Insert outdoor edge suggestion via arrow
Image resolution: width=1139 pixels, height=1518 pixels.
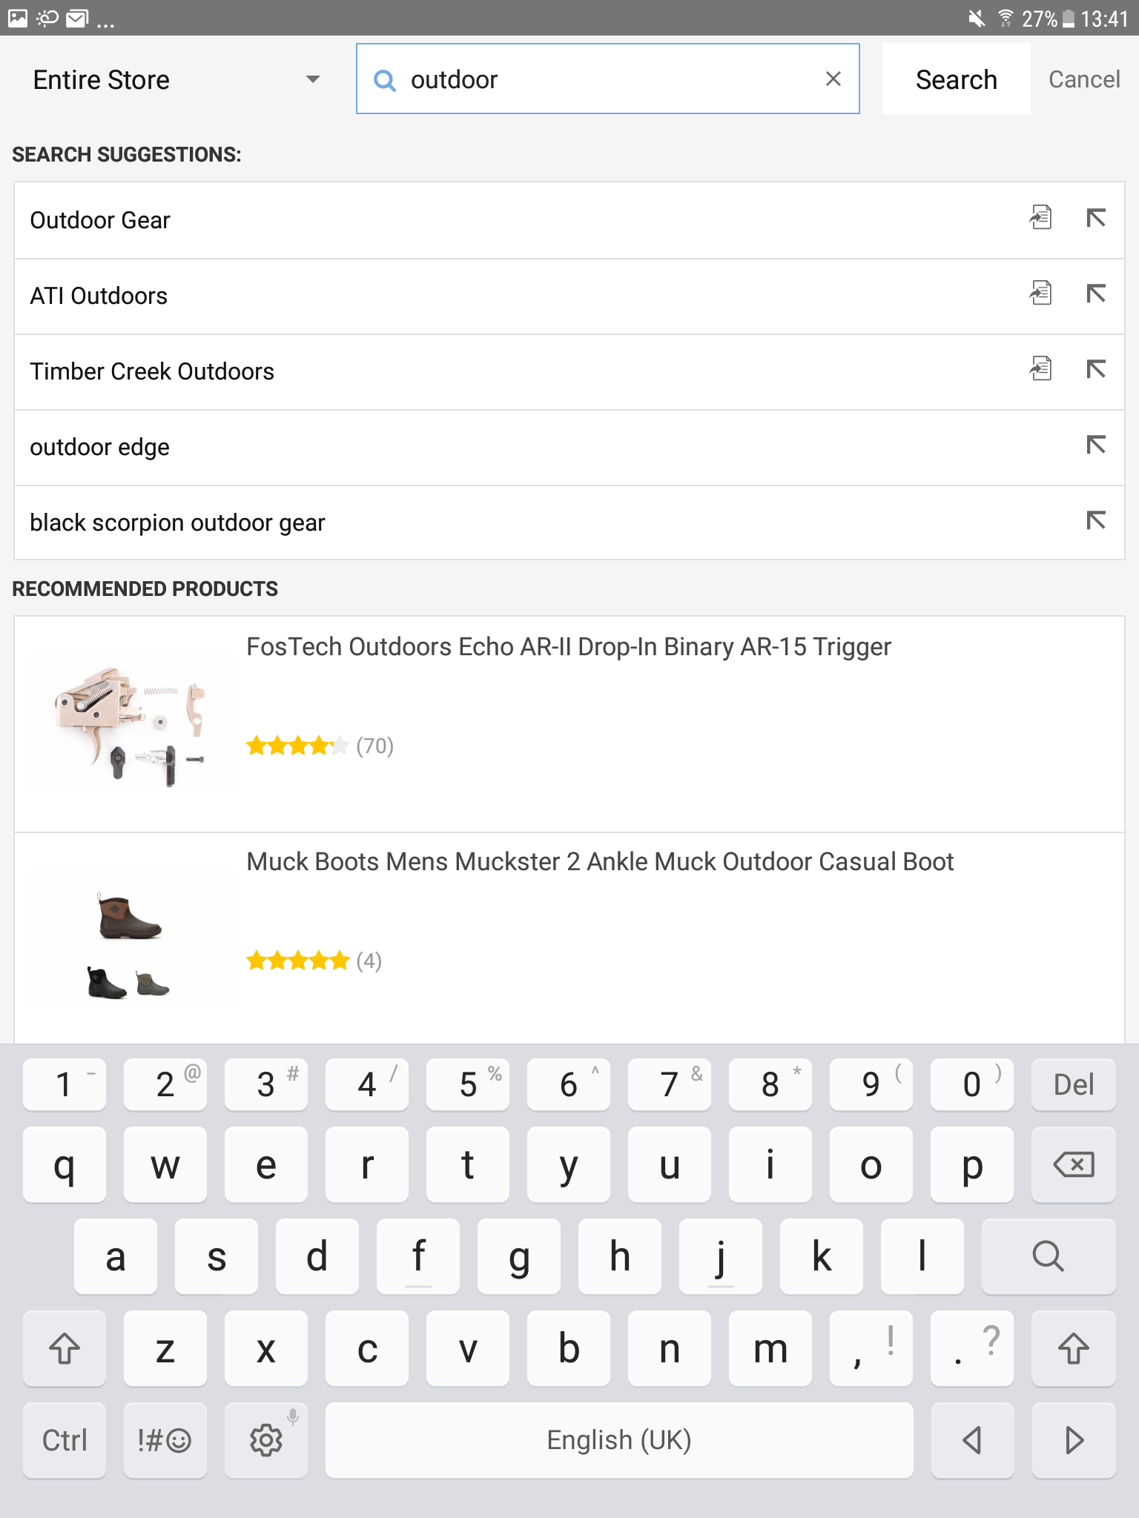click(x=1096, y=445)
